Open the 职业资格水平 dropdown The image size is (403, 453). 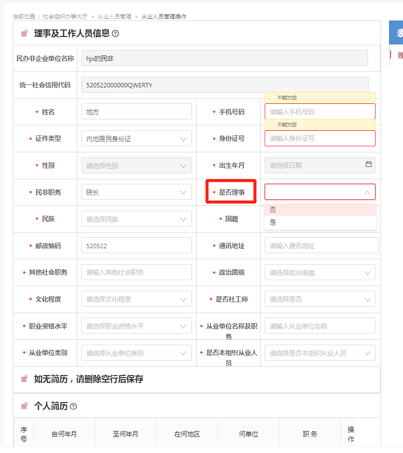[x=136, y=326]
